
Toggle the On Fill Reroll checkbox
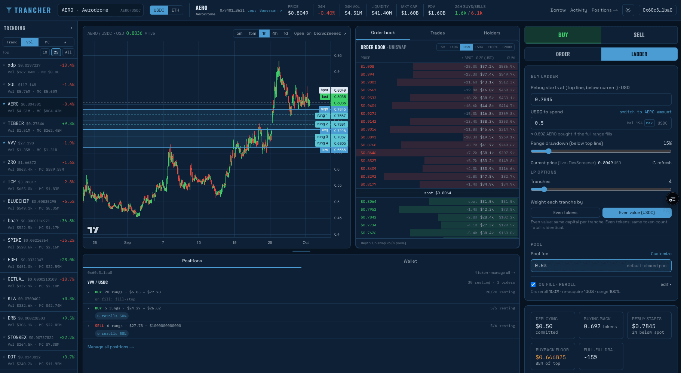tap(533, 284)
